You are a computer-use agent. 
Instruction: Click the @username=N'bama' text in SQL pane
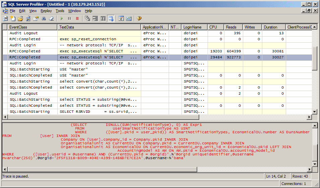click(x=165, y=158)
